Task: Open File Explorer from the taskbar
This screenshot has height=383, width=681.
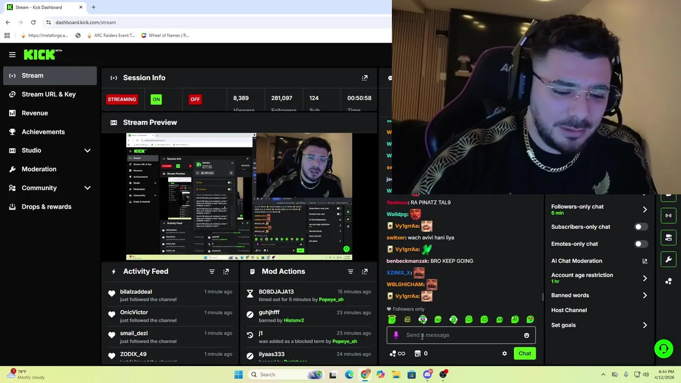Action: click(x=396, y=374)
